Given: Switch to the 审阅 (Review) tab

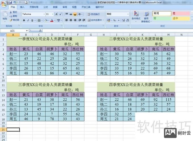Looking at the screenshot, I should pos(65,7).
